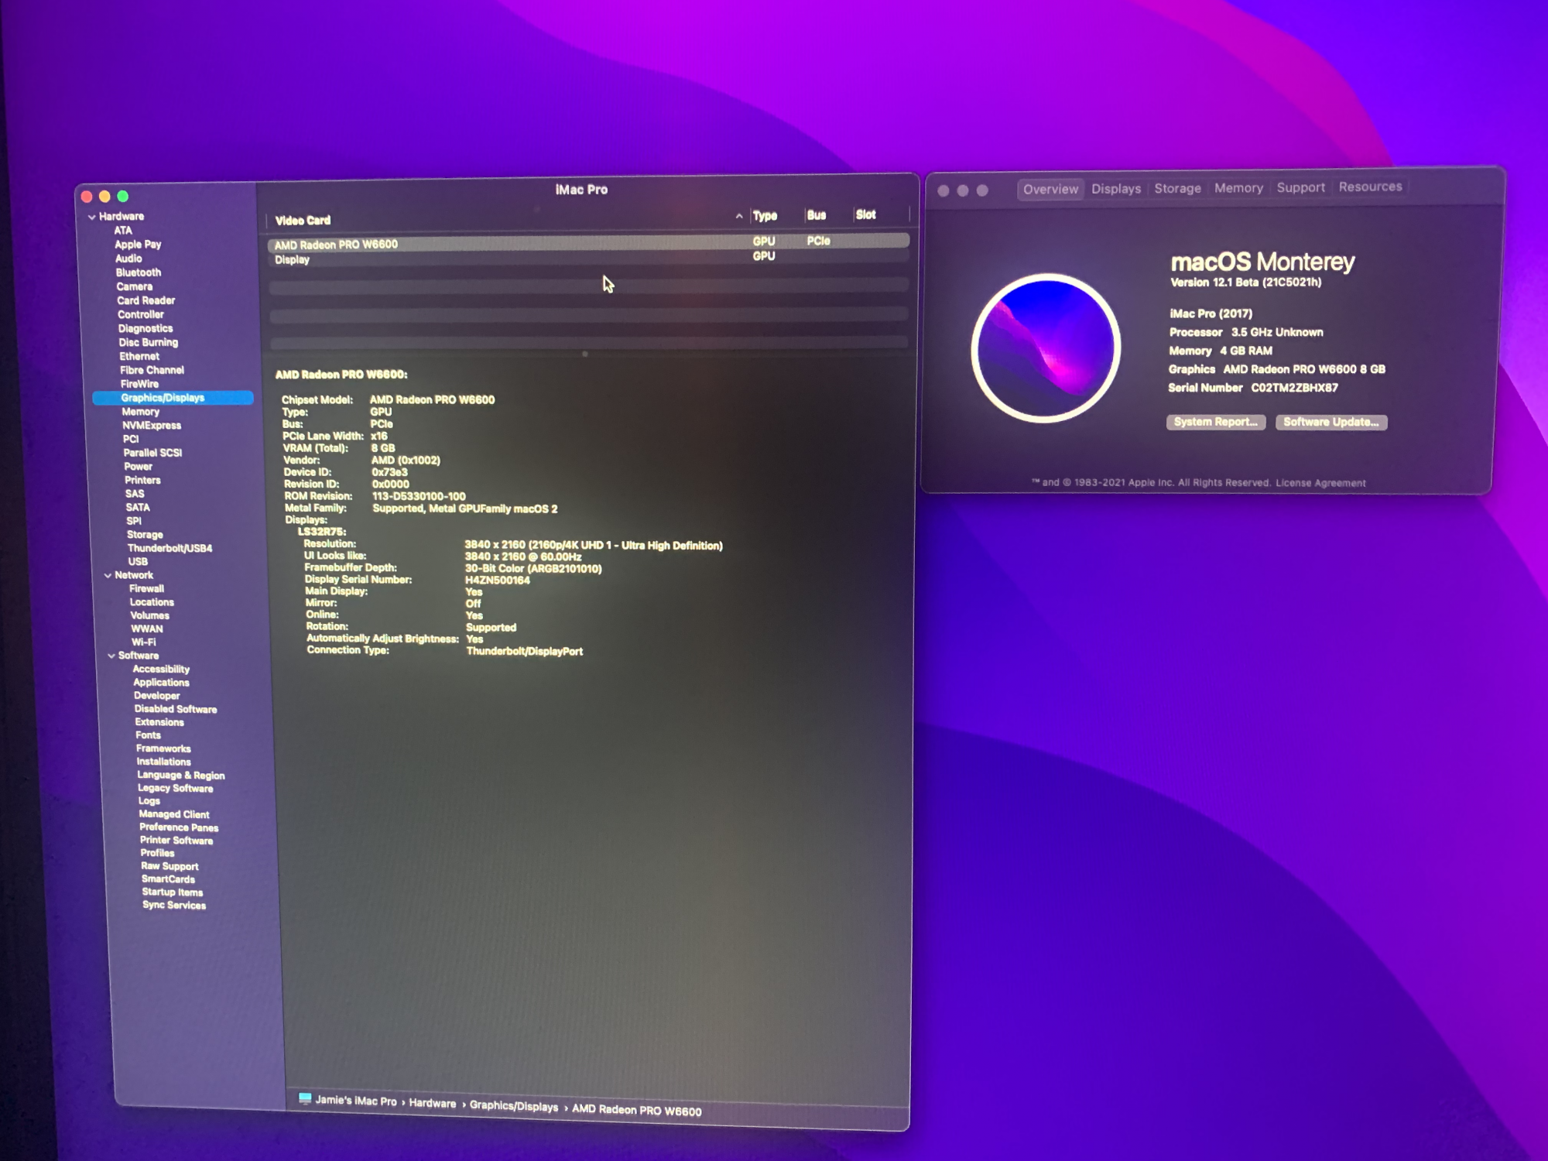Click the computer icon in path bar
Viewport: 1548px width, 1161px height.
(305, 1098)
